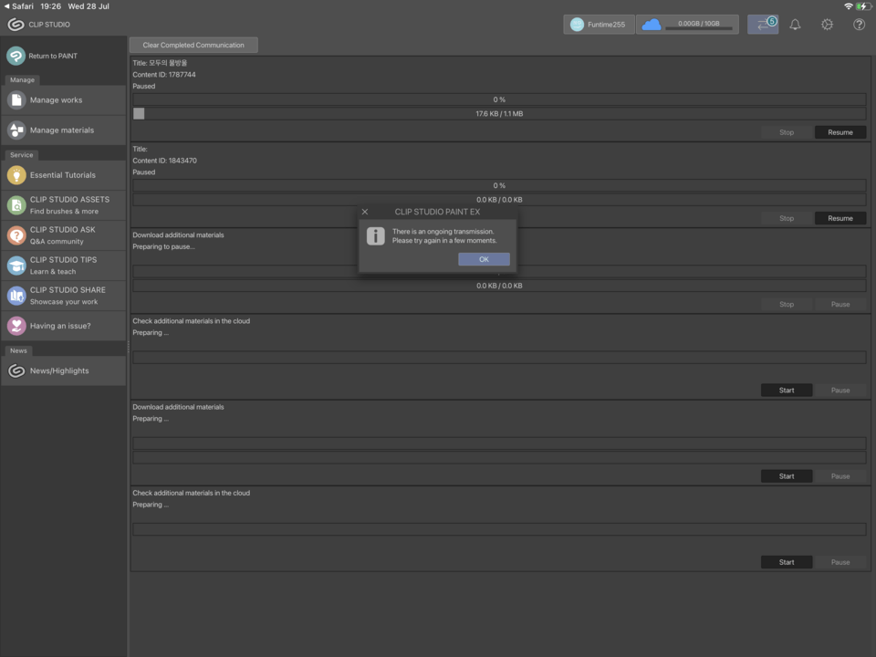
Task: Open Essential Tutorials
Action: (x=64, y=175)
